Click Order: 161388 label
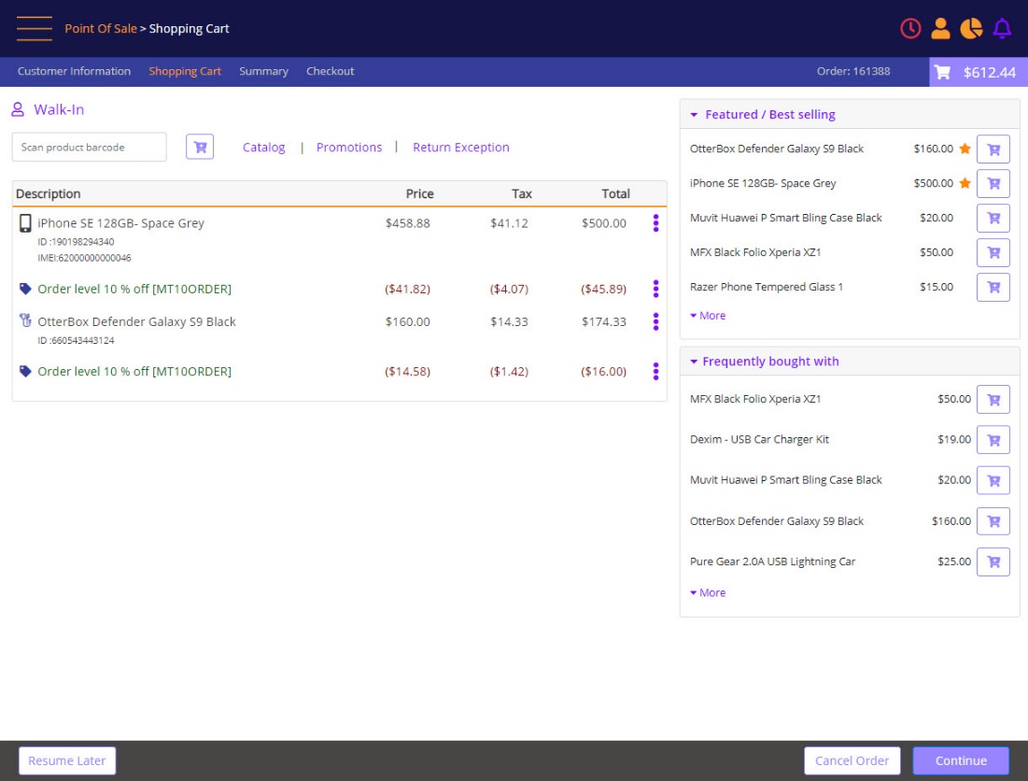1028x781 pixels. tap(853, 71)
